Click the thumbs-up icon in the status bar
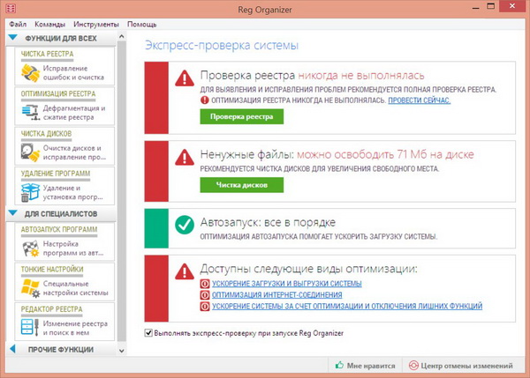Viewport: 530px width, 378px height. pos(339,365)
